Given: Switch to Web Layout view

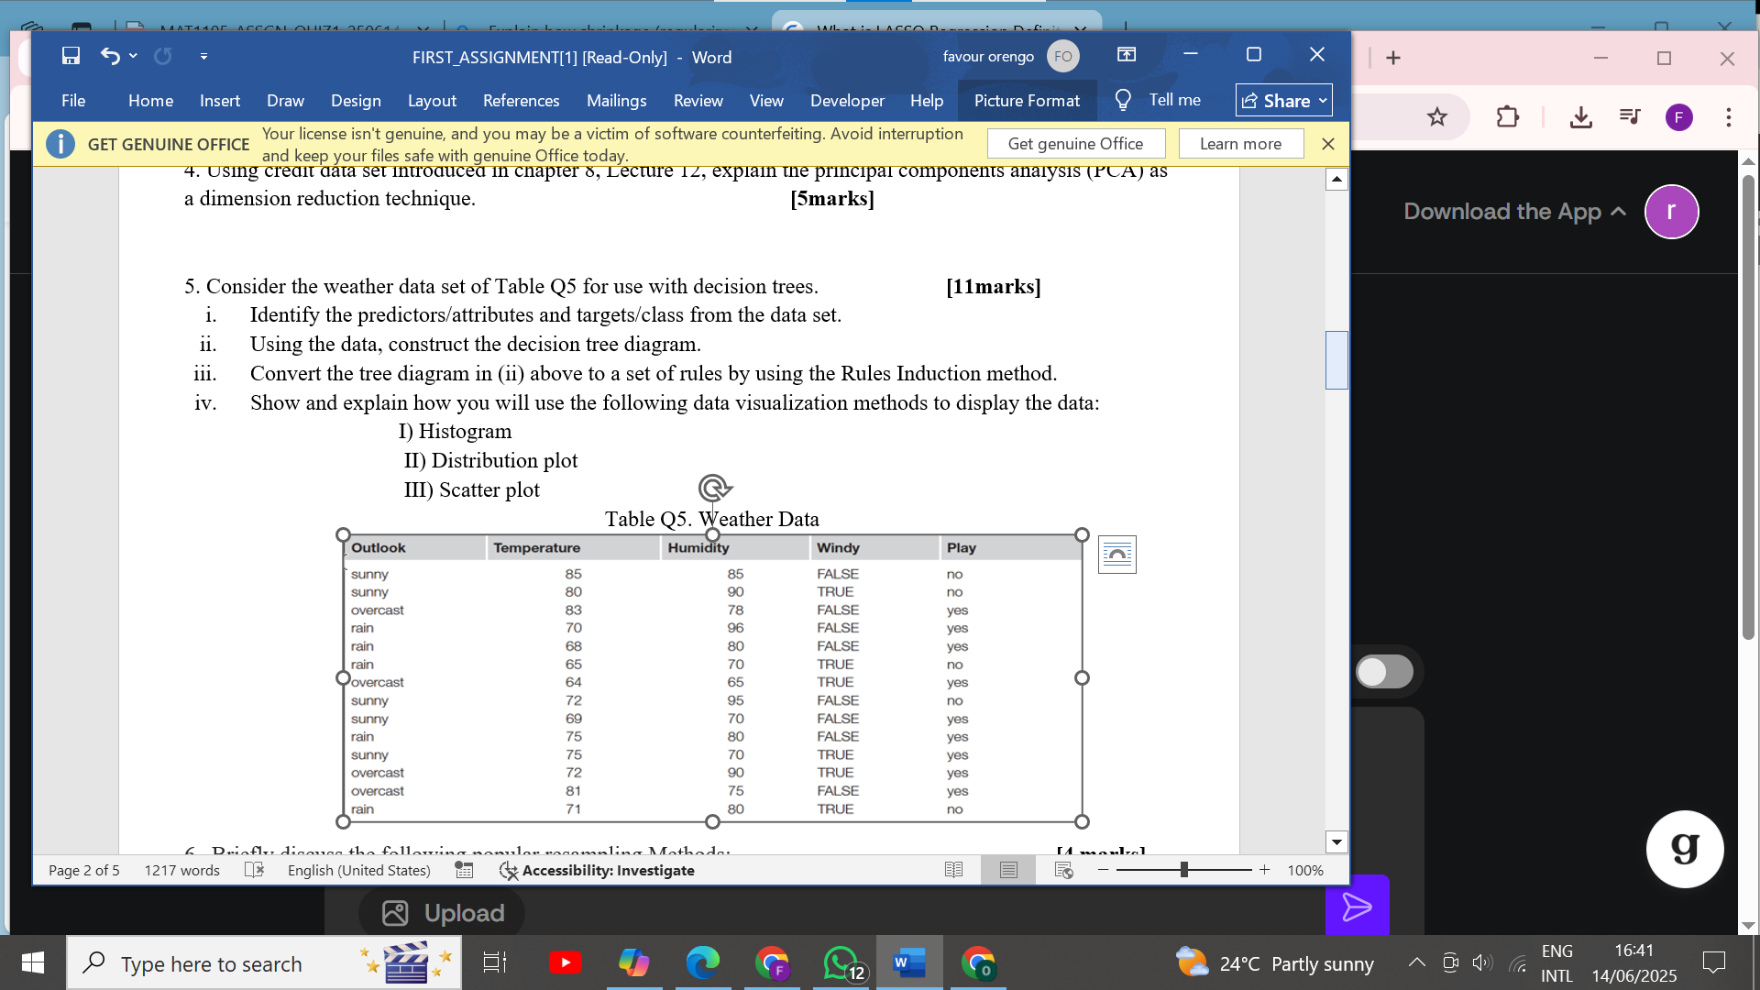Looking at the screenshot, I should 1063,870.
